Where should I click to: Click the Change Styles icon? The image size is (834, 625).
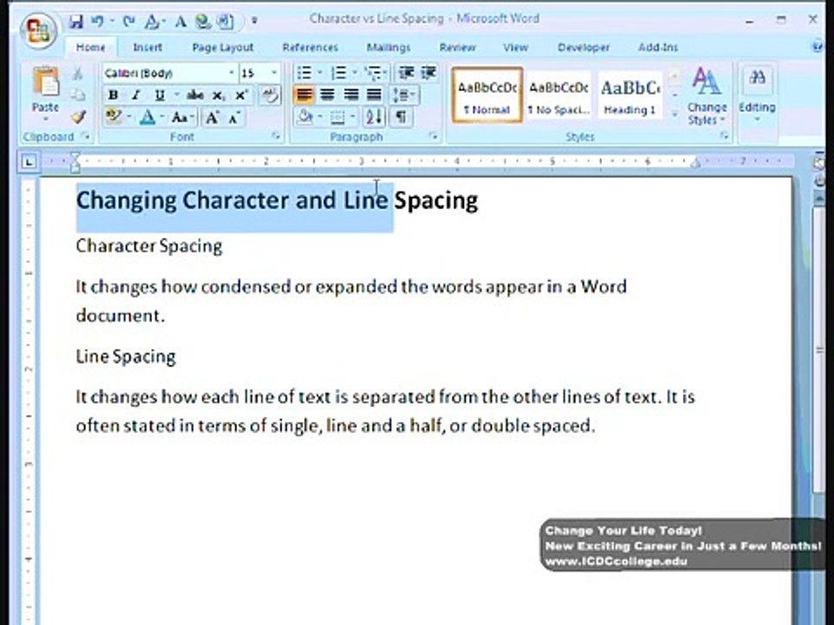706,81
